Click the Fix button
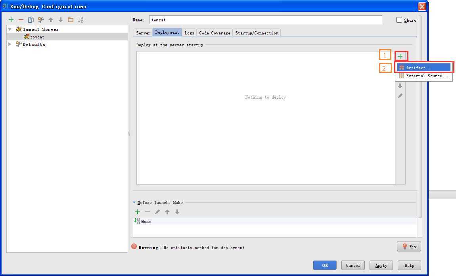This screenshot has height=276, width=456. click(x=409, y=246)
